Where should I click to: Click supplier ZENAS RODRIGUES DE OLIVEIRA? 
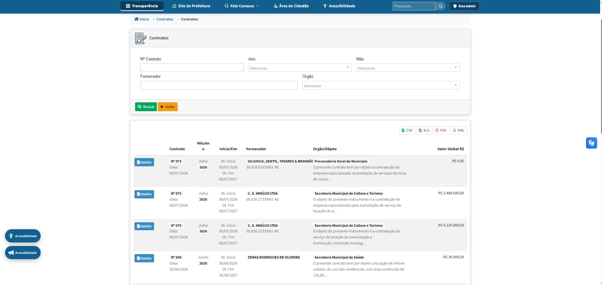(274, 257)
